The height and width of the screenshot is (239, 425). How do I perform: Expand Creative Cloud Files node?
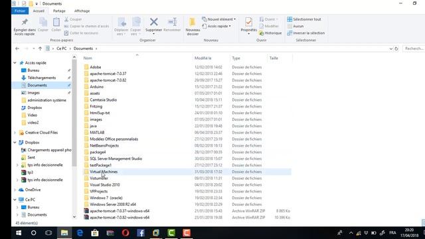point(15,133)
